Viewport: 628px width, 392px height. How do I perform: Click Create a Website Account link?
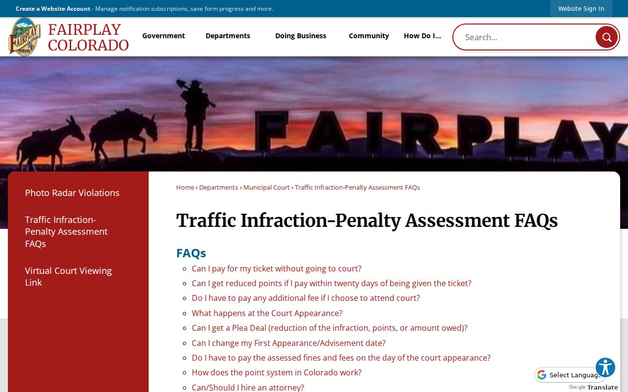click(x=53, y=8)
